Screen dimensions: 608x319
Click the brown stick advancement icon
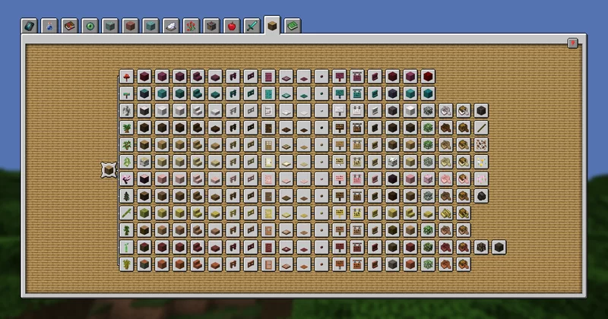point(480,128)
